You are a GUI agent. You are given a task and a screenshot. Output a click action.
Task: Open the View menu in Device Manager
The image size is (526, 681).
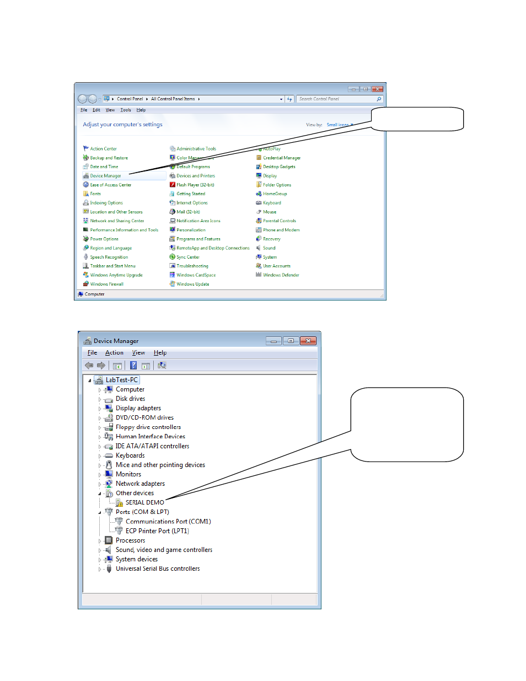(x=138, y=353)
